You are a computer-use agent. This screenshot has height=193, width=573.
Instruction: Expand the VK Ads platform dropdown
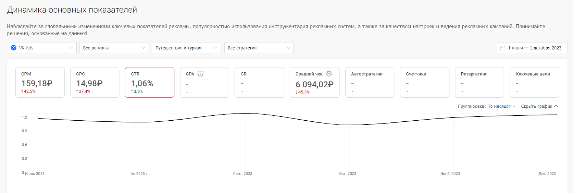(x=42, y=48)
